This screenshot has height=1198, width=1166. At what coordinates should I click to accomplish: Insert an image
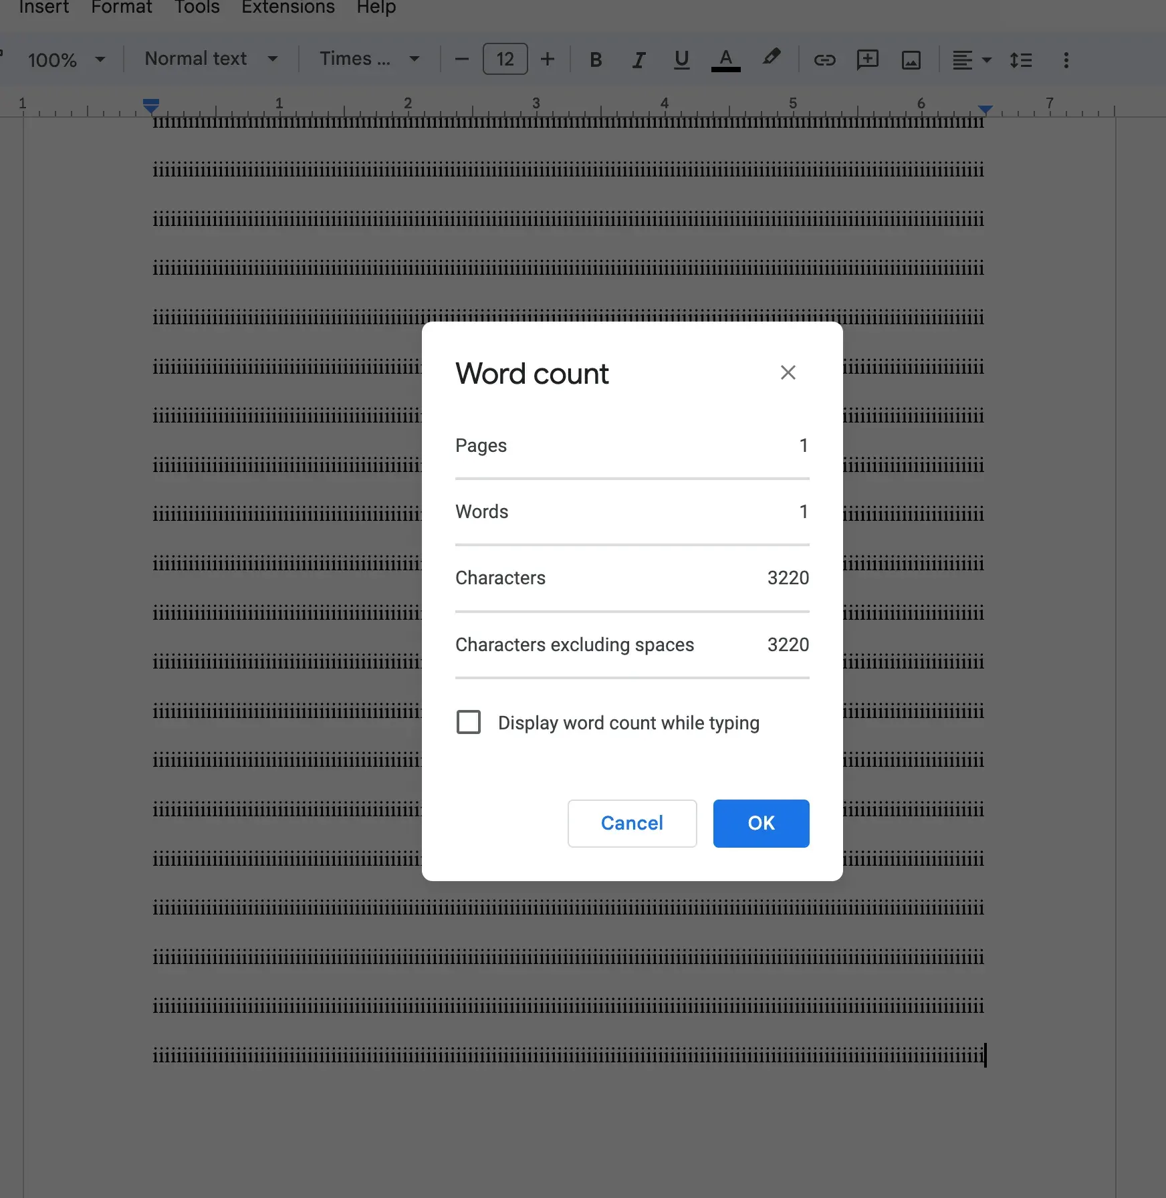click(911, 59)
